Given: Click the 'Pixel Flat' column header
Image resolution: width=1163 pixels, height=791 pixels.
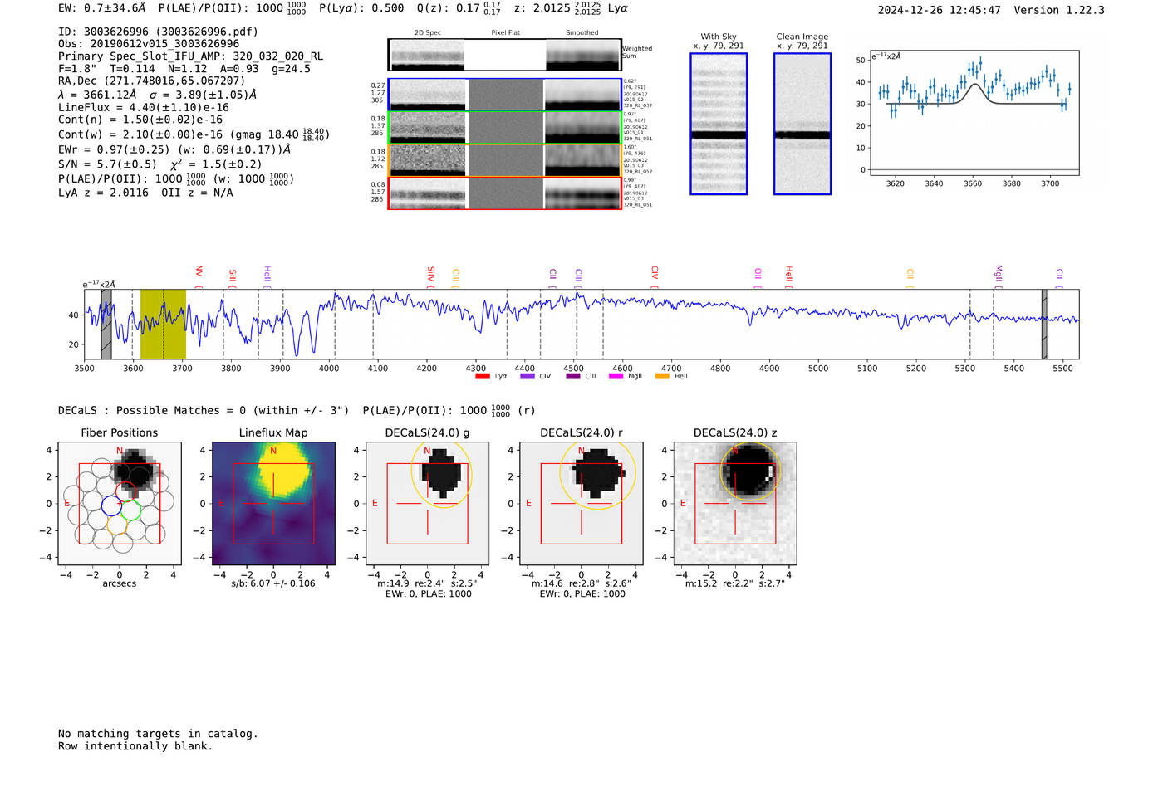Looking at the screenshot, I should click(x=505, y=33).
